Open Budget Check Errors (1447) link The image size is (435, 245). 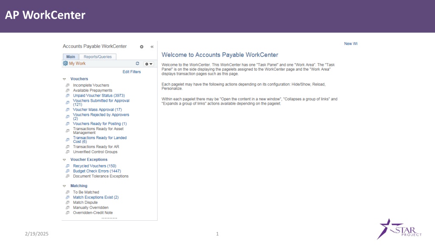[x=97, y=171]
